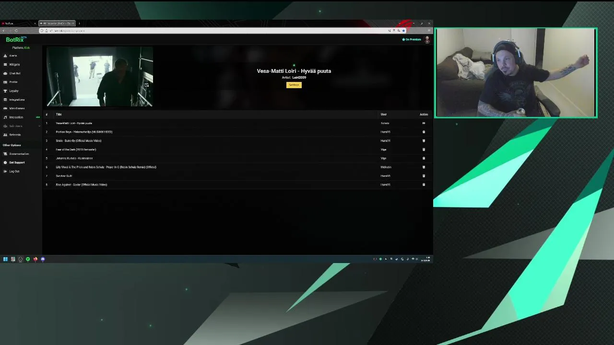
Task: Select 'Portion Boys - Yleismurheilija' row title
Action: (84, 132)
